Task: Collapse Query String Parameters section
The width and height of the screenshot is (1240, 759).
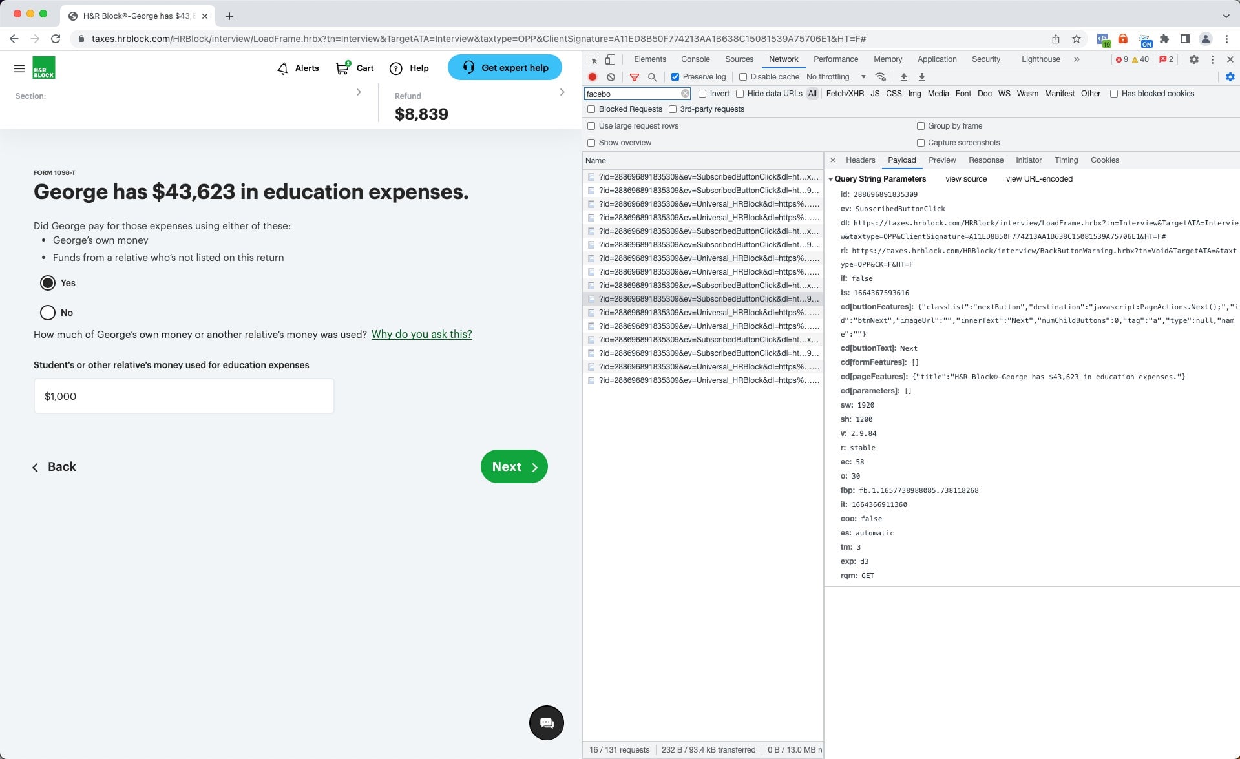Action: 832,179
